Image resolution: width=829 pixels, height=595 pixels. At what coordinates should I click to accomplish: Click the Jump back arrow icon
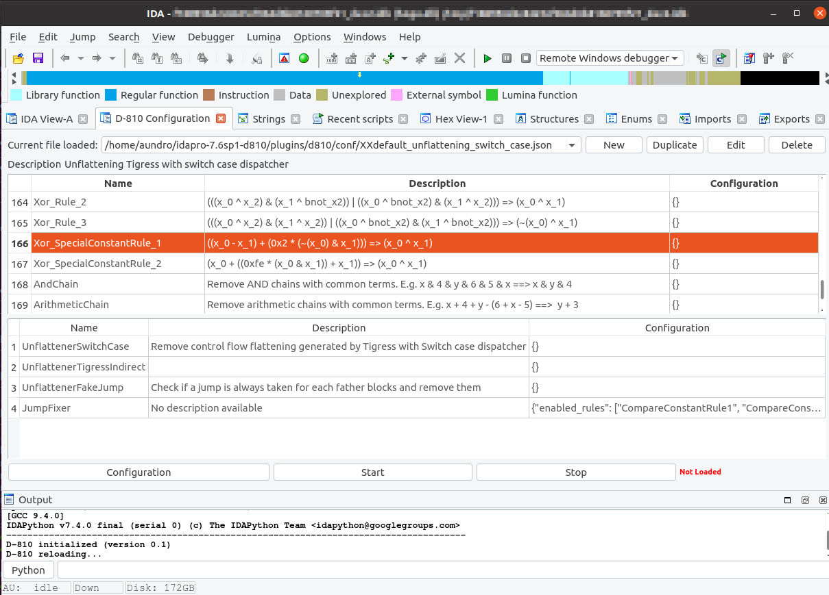click(x=65, y=58)
